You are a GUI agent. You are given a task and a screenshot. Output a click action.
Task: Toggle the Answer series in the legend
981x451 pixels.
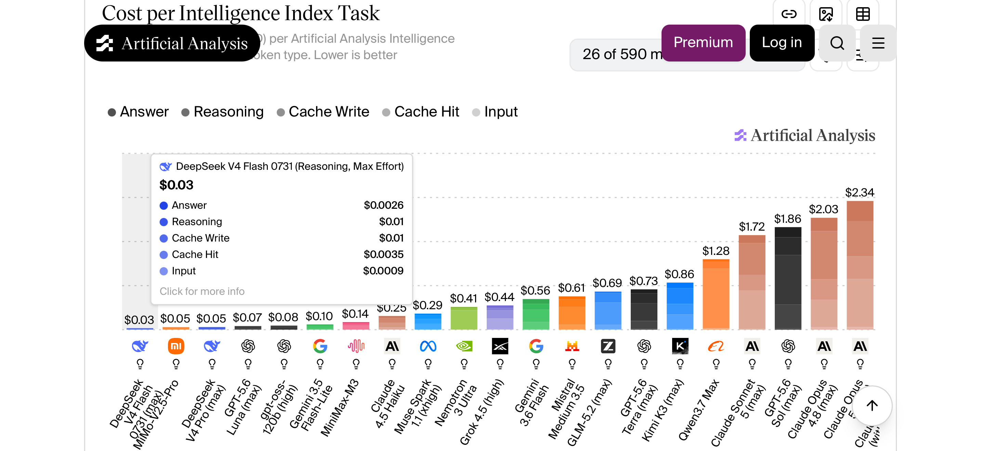click(138, 112)
